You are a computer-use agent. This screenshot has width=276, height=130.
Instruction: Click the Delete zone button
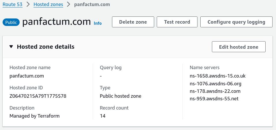tap(133, 22)
